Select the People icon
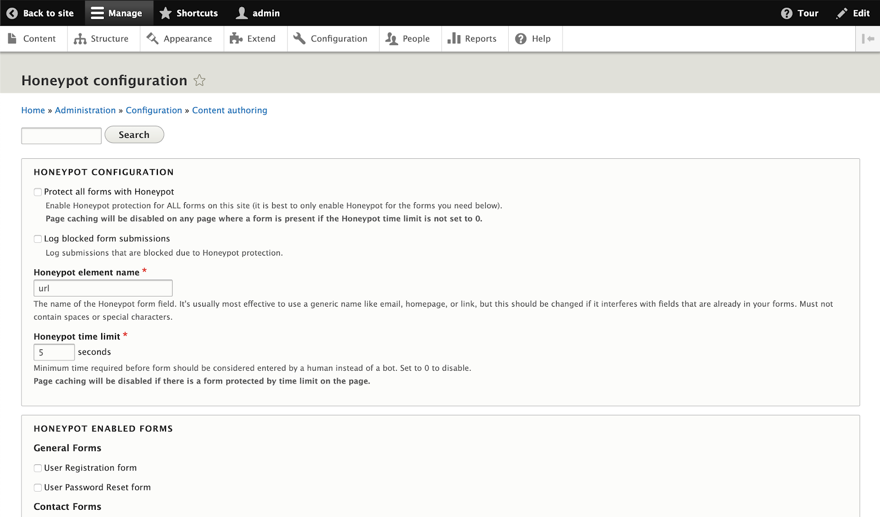 392,38
